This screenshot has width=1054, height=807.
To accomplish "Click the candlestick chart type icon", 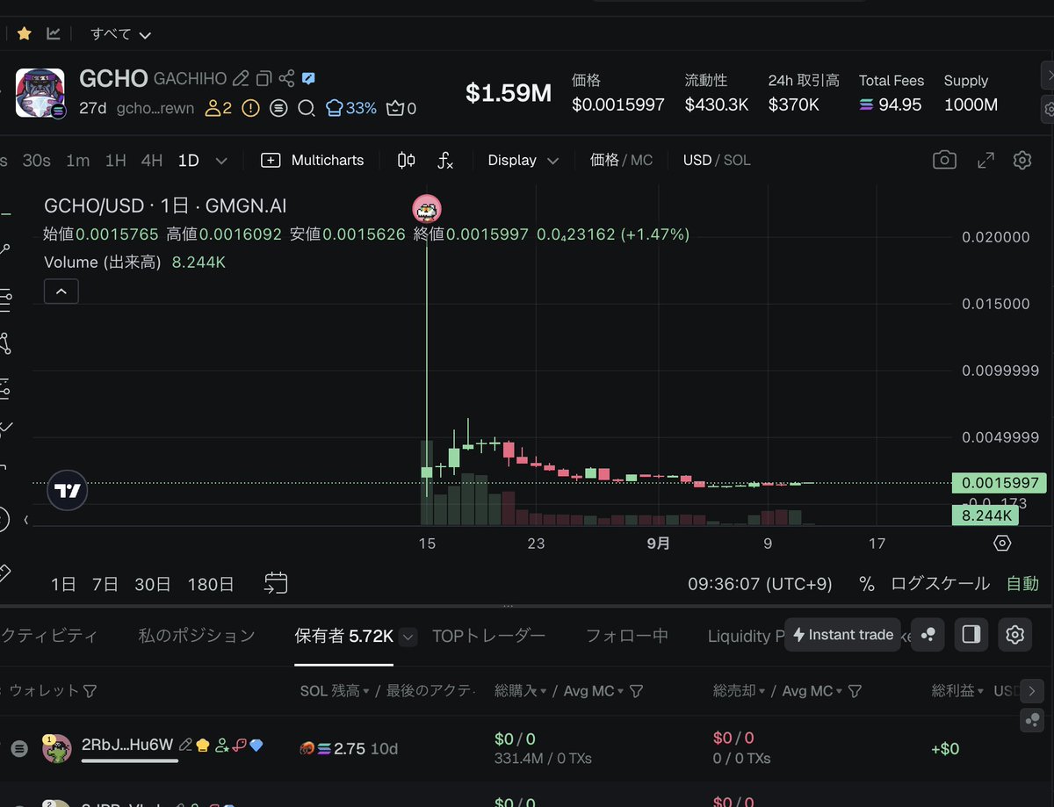I will (x=406, y=160).
